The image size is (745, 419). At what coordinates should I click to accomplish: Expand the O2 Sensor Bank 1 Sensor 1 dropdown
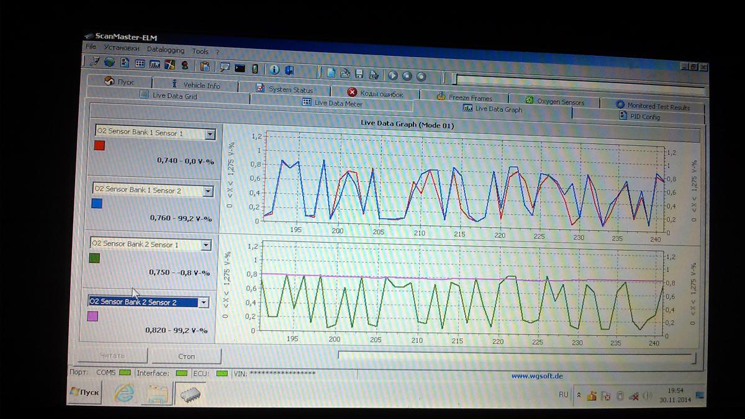[210, 134]
